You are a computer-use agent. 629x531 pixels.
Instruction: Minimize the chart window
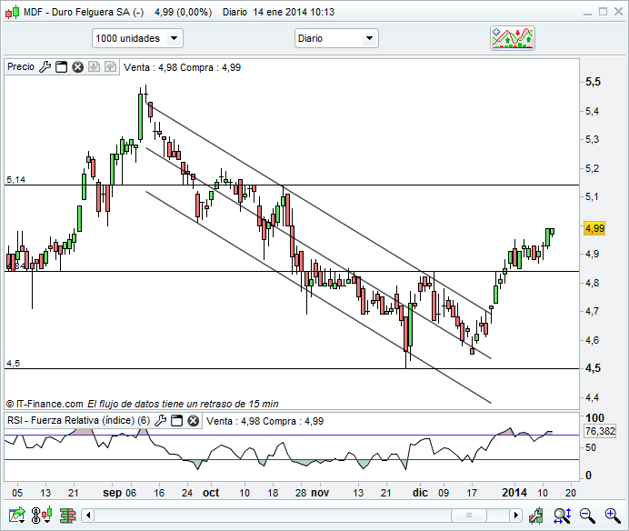tap(588, 13)
